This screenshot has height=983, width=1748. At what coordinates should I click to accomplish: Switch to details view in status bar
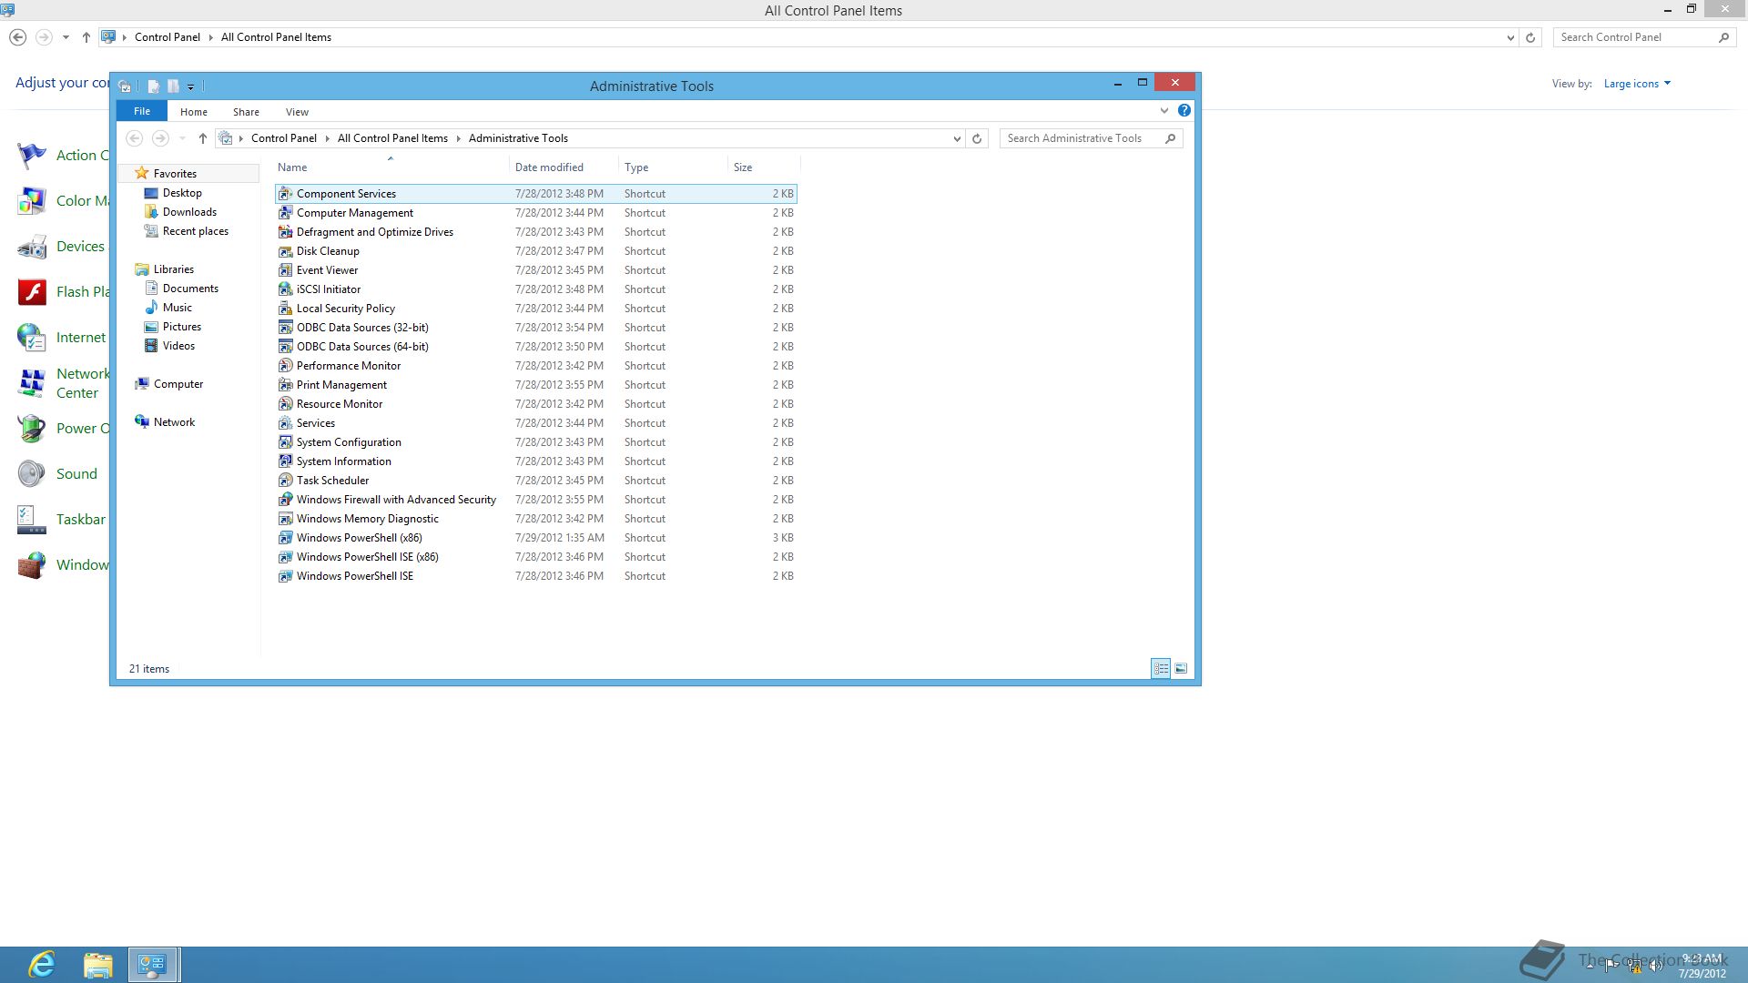click(1161, 668)
